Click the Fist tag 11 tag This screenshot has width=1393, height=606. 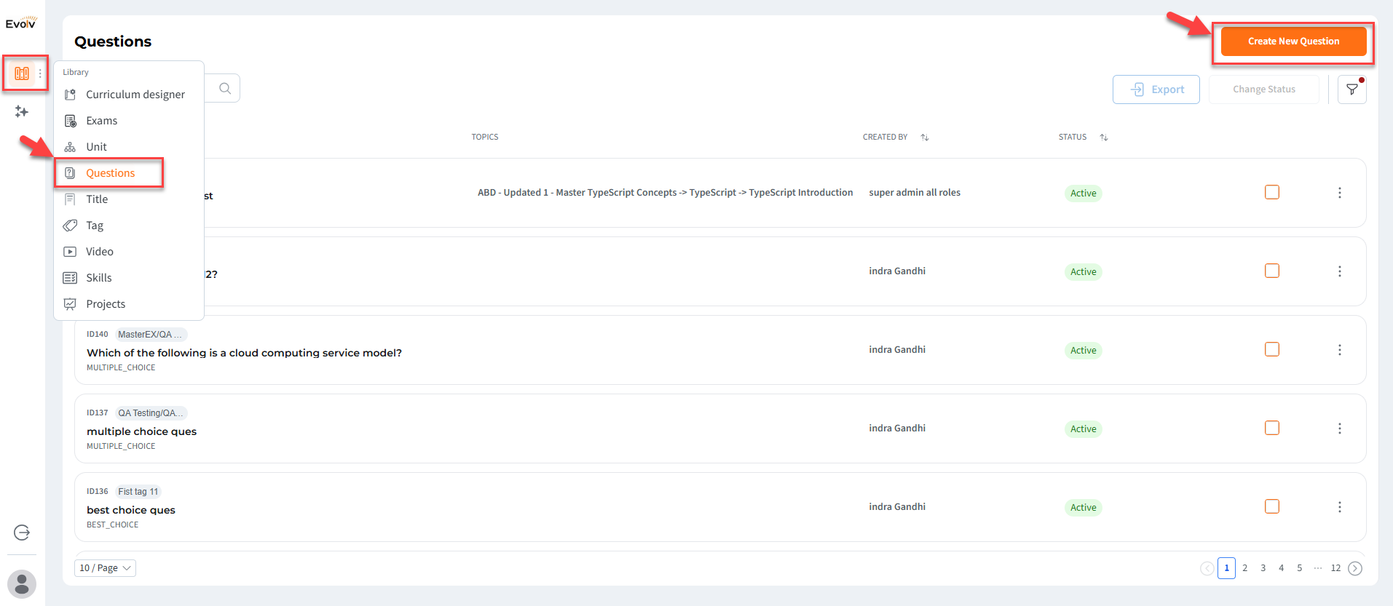point(138,492)
